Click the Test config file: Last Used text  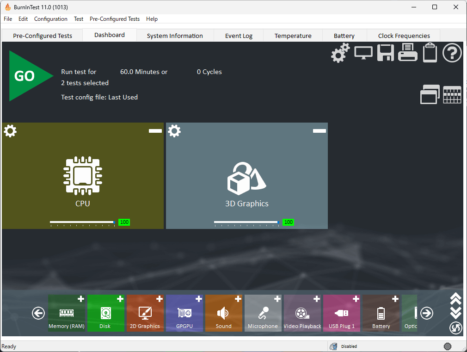click(99, 97)
